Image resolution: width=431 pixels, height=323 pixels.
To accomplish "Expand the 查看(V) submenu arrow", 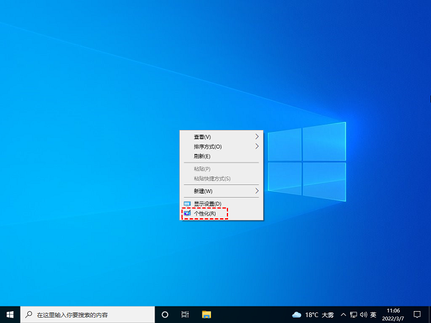I will click(257, 137).
